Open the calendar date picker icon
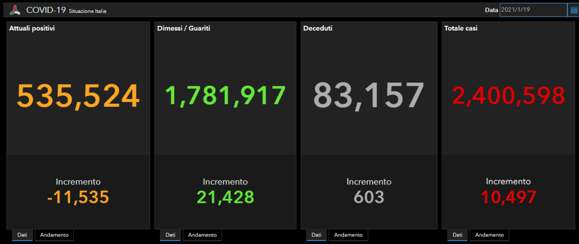 (x=574, y=10)
